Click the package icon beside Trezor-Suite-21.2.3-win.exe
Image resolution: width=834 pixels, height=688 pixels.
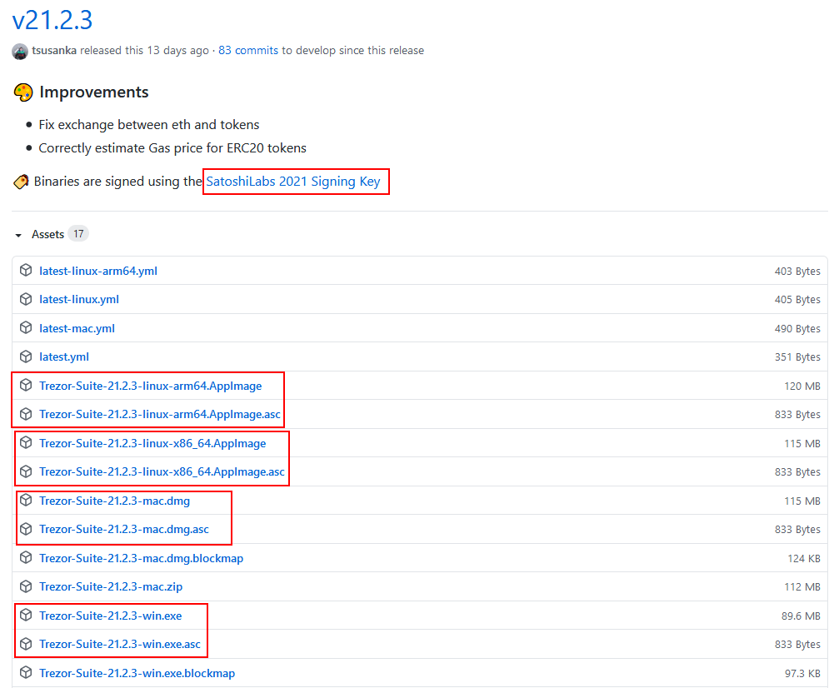click(x=26, y=616)
